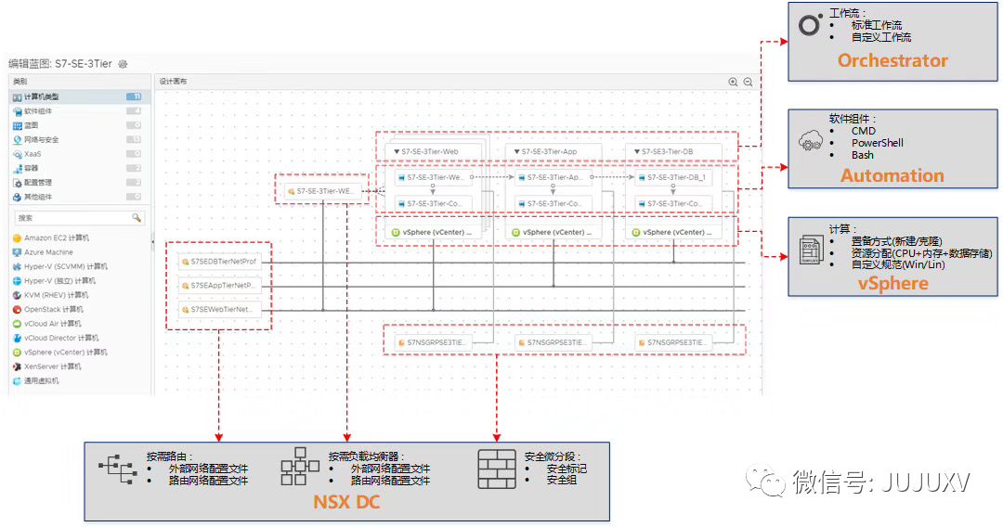1003x527 pixels.
Task: Click the Amazon EC2 计算机 icon
Action: point(18,238)
